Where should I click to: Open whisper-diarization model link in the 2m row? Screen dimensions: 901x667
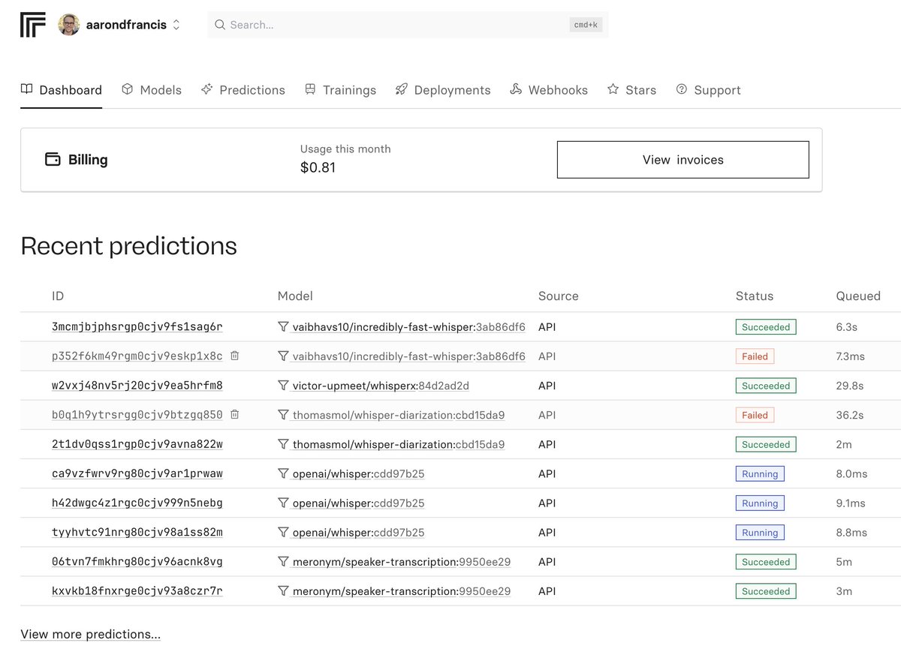(x=398, y=444)
